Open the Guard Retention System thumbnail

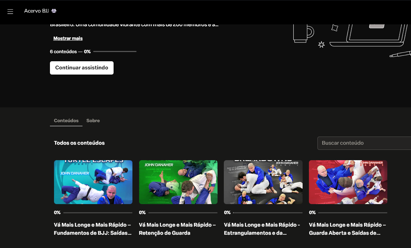(x=178, y=182)
